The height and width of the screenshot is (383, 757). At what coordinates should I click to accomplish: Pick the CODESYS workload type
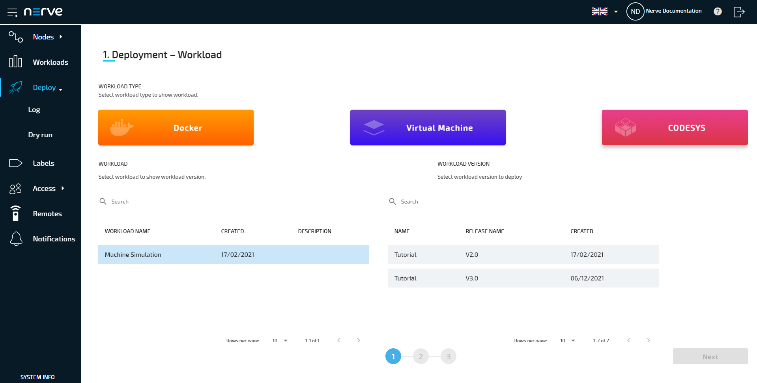(675, 127)
